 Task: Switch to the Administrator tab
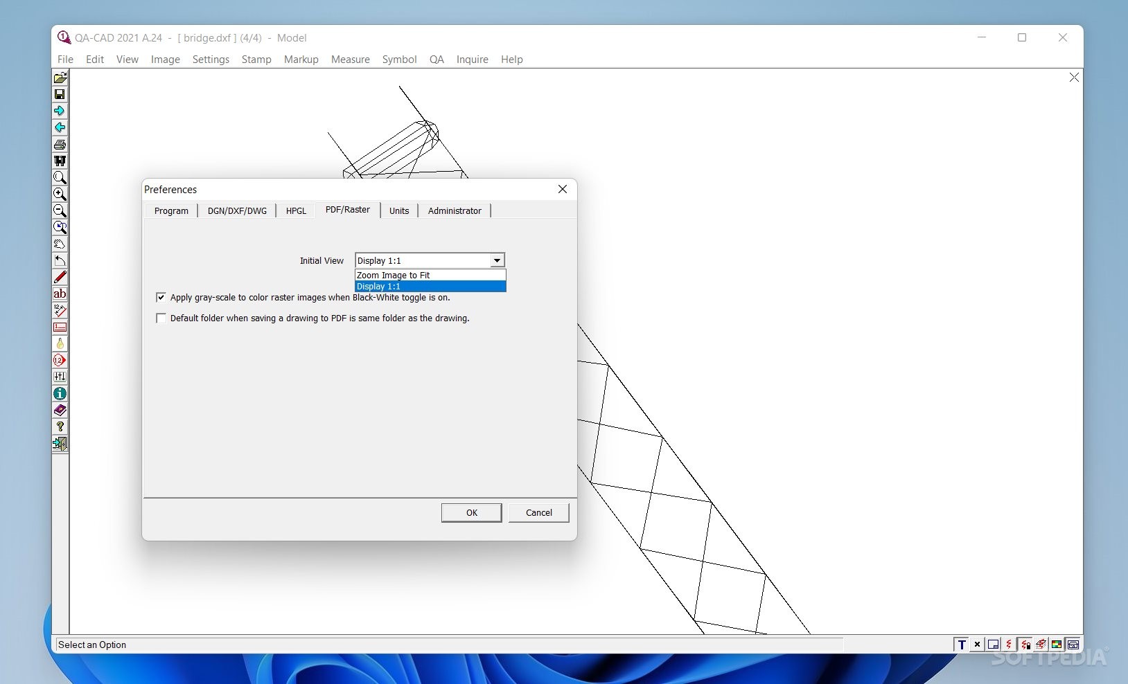[x=455, y=210]
